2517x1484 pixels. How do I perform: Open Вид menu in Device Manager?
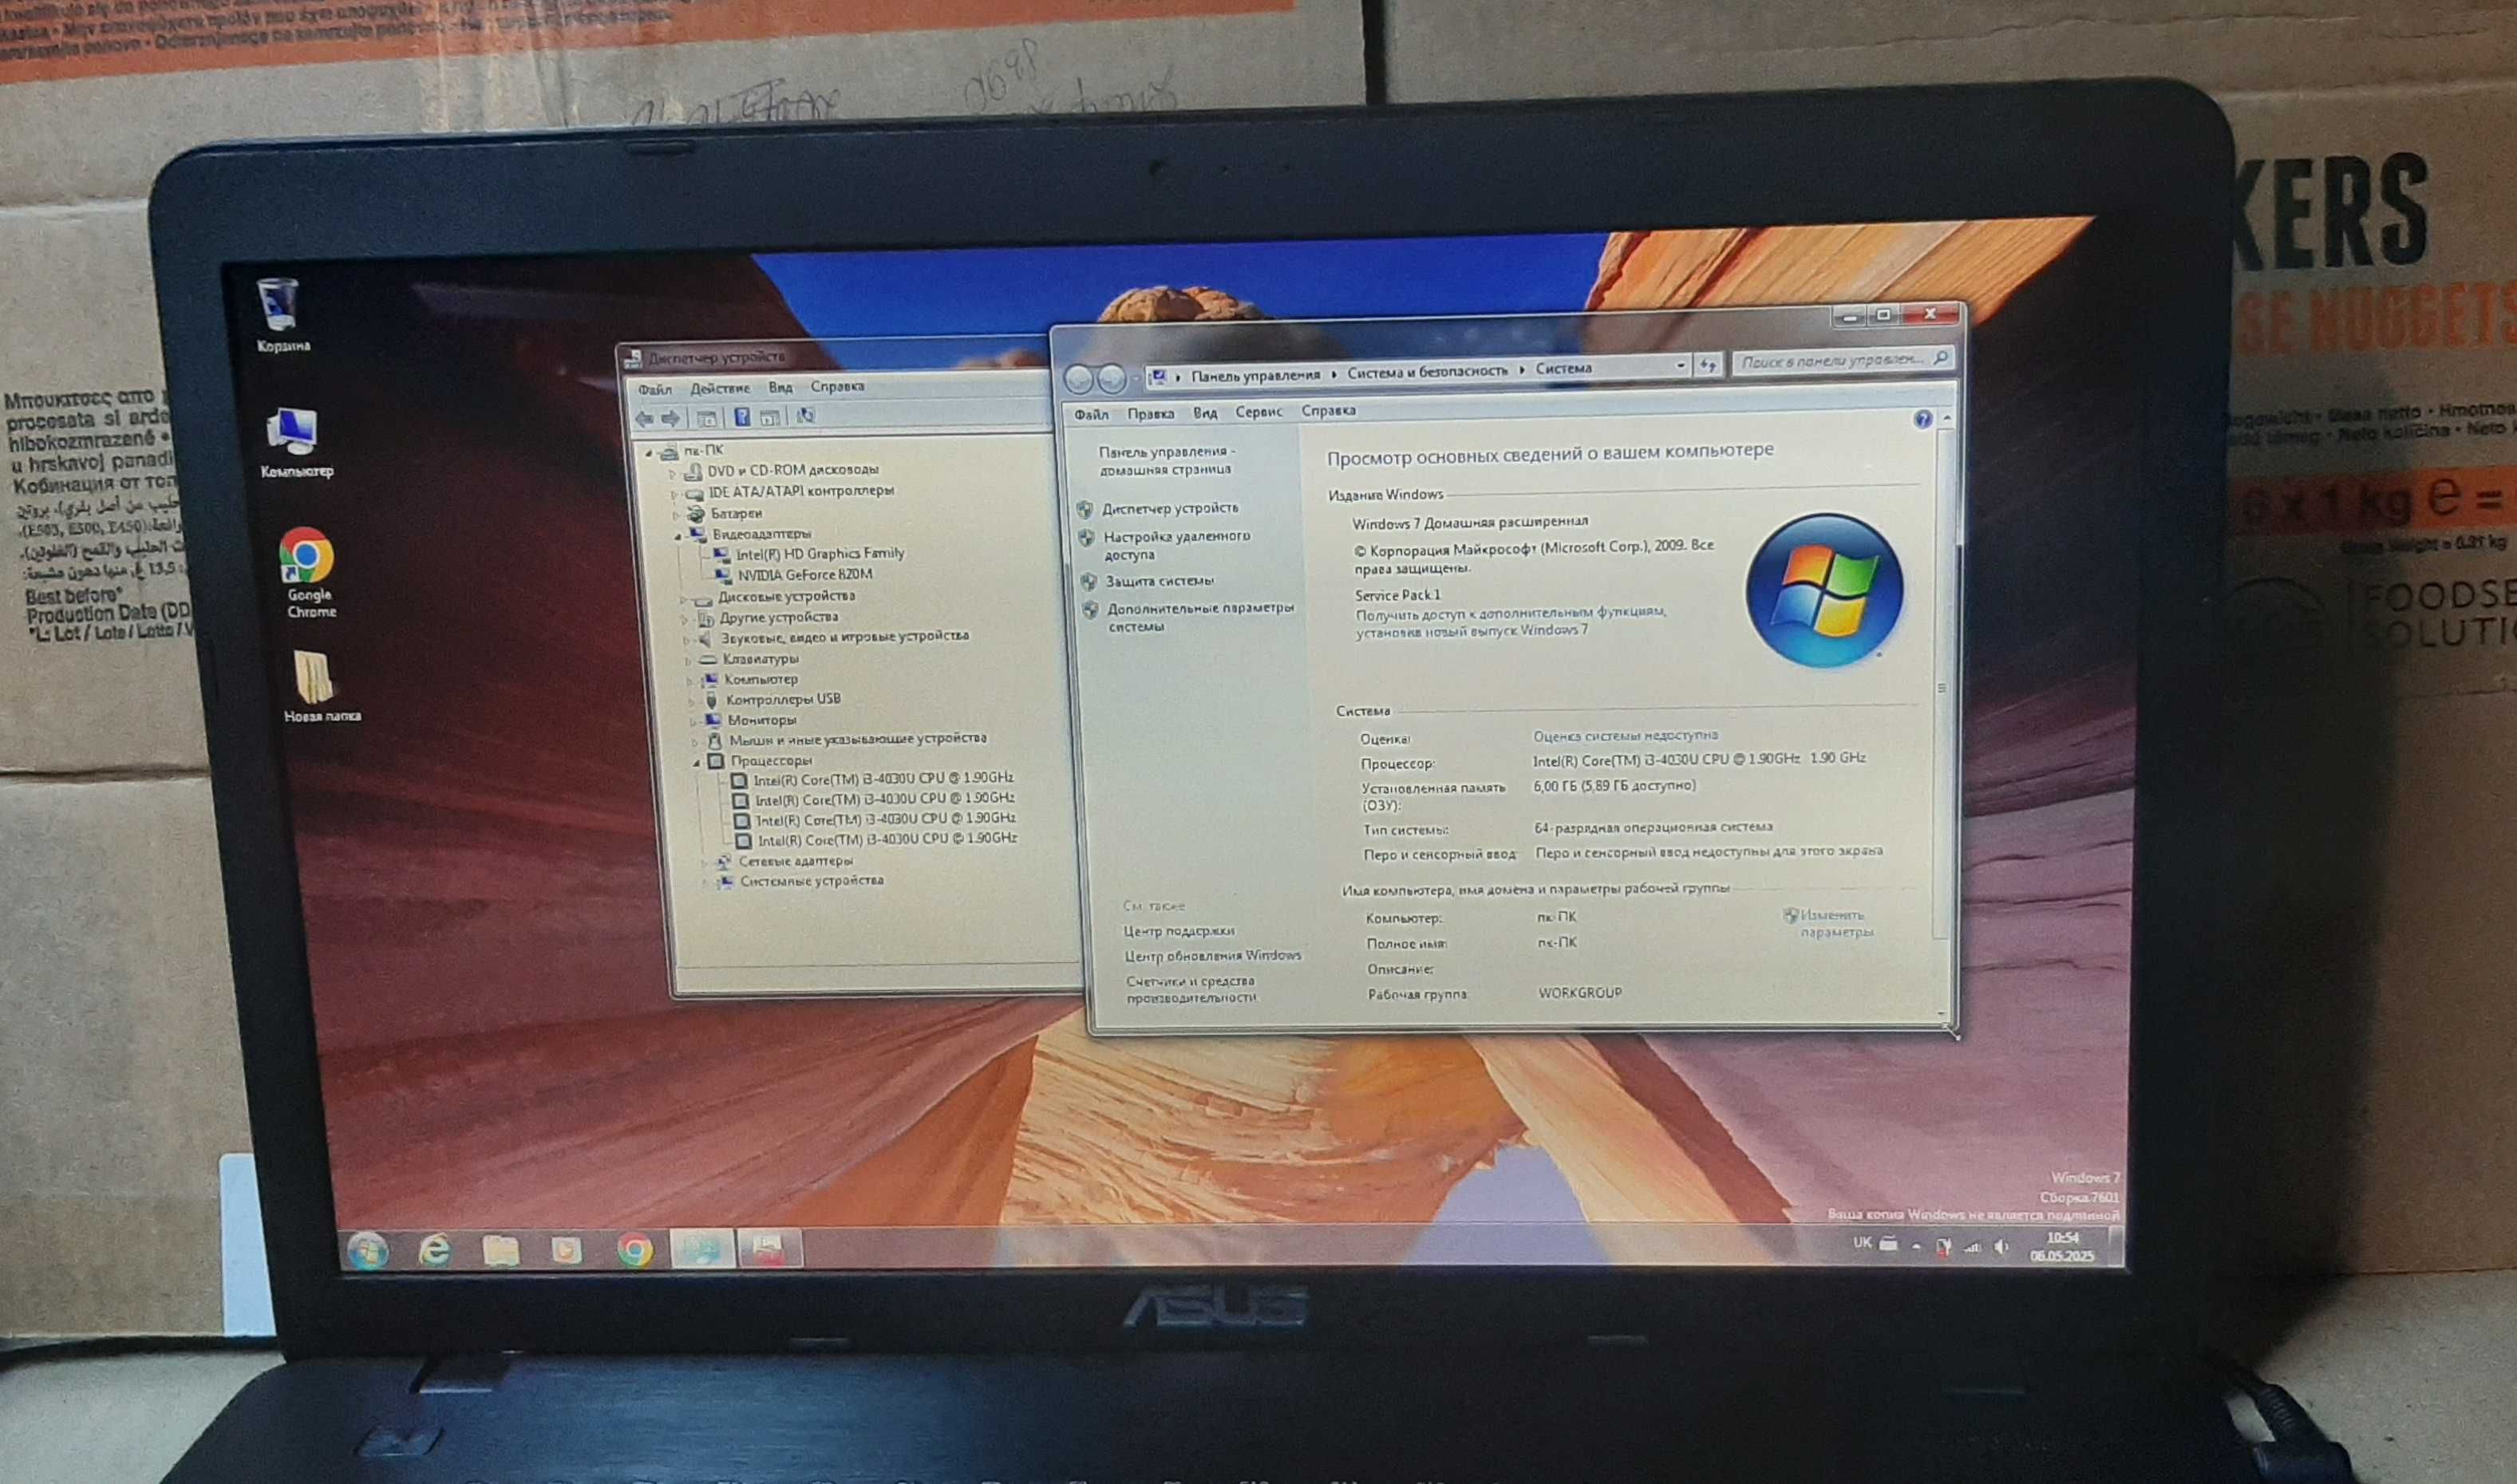point(780,387)
